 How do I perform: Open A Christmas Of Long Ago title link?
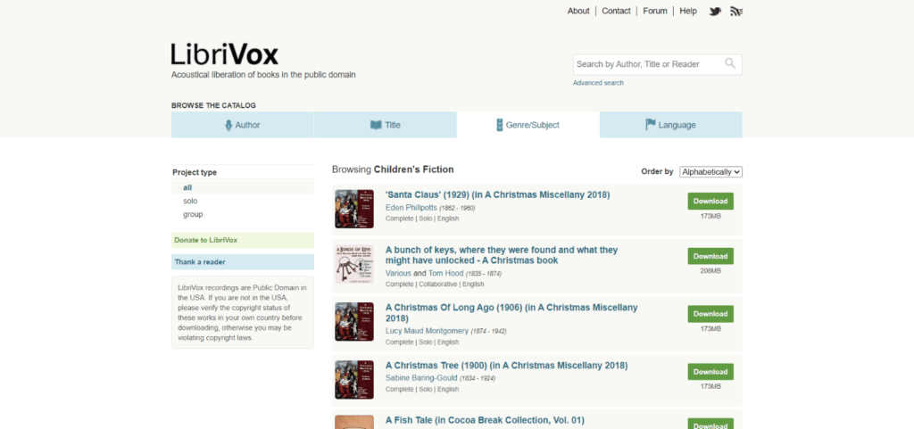pyautogui.click(x=511, y=312)
